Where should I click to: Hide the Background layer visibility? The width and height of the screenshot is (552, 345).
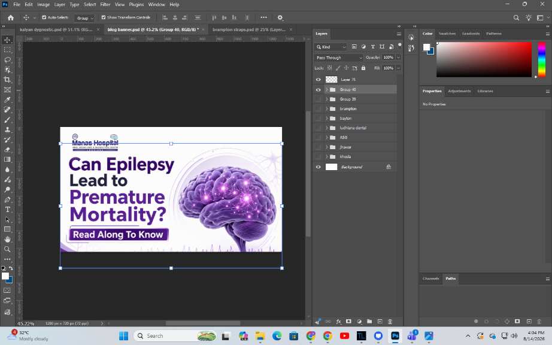tap(319, 167)
